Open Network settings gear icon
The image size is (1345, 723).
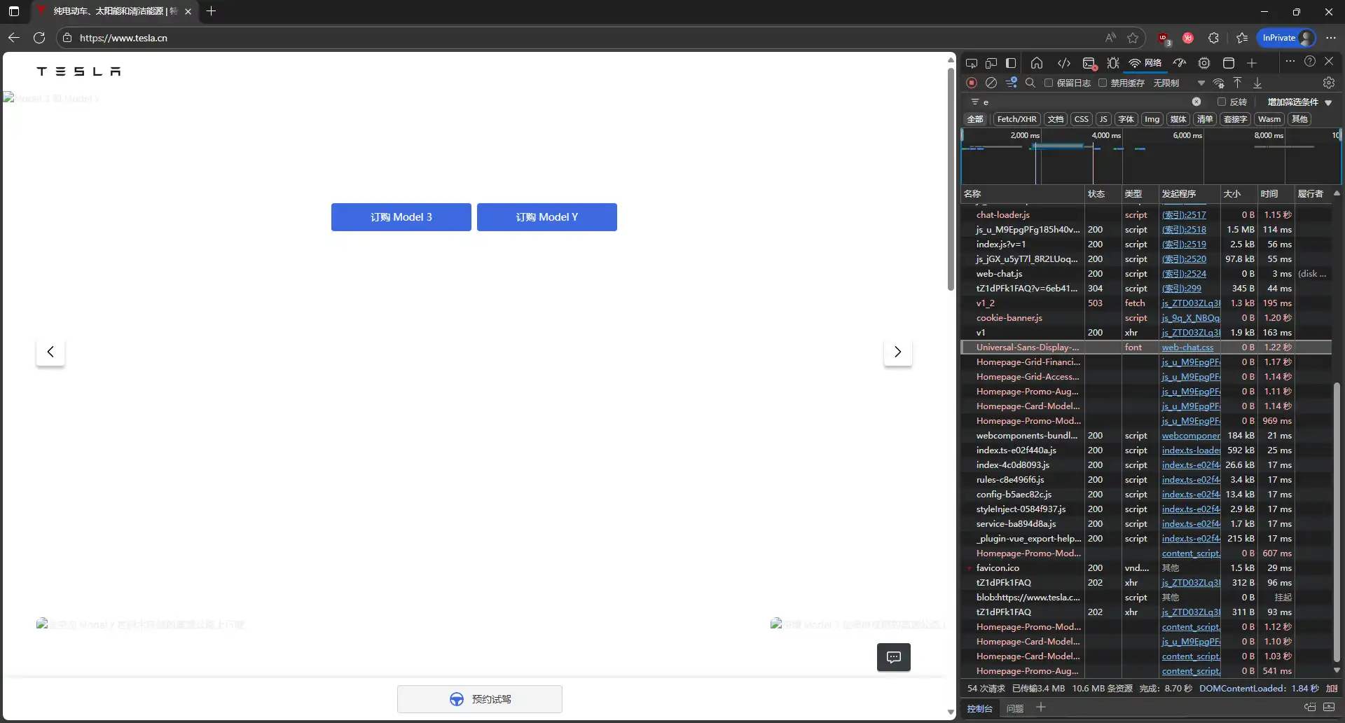[1329, 83]
